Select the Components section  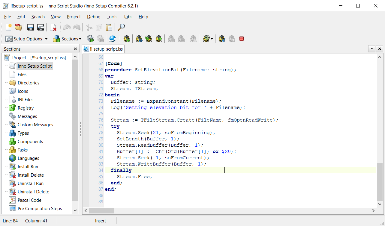[30, 141]
